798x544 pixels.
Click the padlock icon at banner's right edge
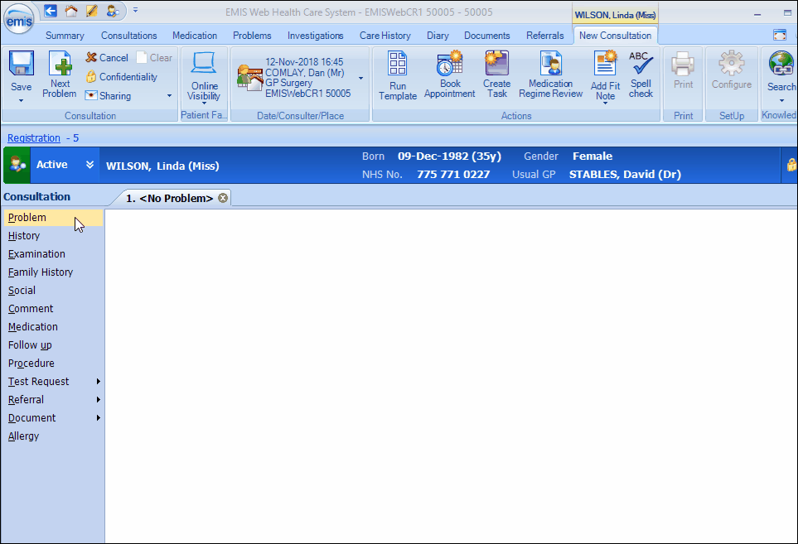point(791,165)
